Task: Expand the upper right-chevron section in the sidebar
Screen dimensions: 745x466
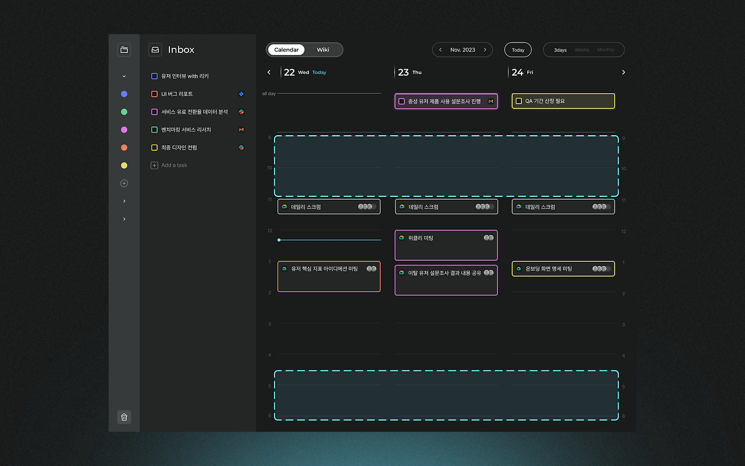Action: [124, 201]
